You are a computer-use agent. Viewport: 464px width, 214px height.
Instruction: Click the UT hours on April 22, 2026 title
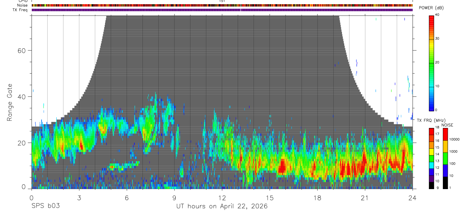point(222,206)
